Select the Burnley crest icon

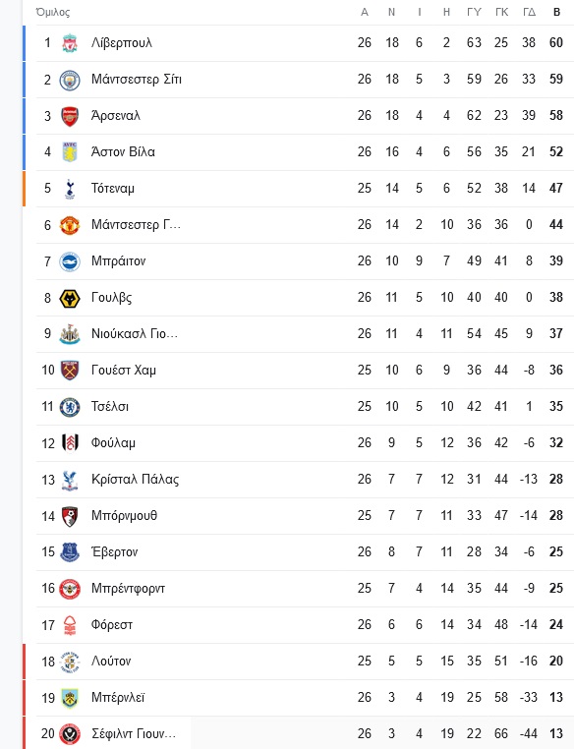[70, 698]
